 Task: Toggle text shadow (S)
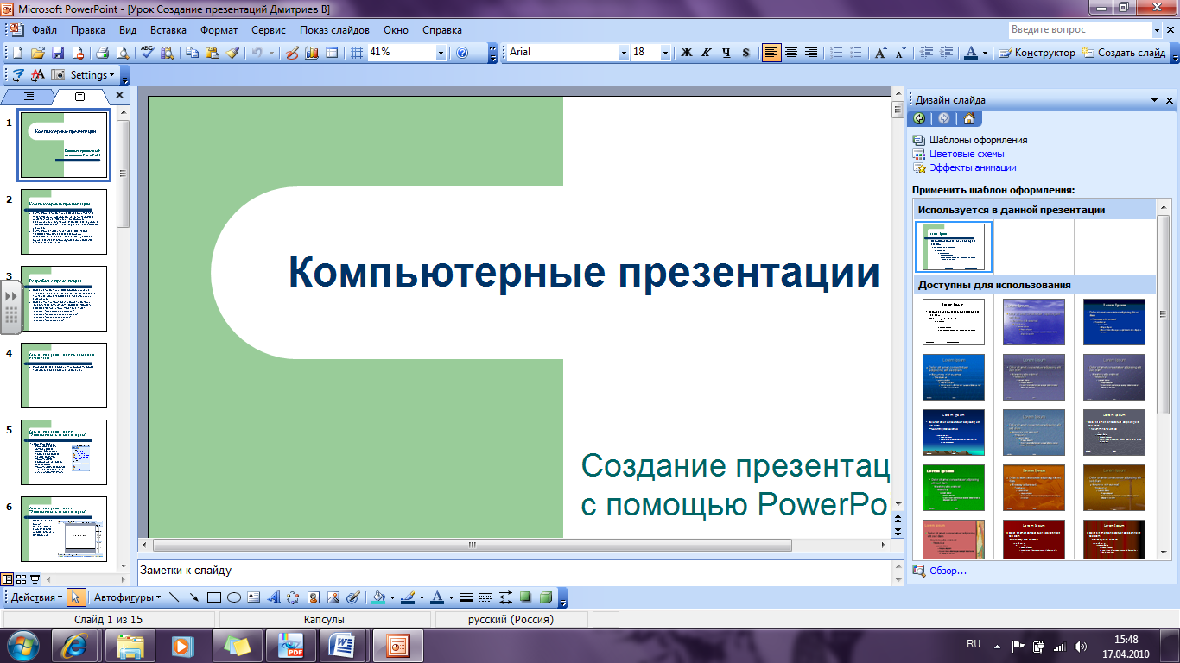click(x=746, y=53)
